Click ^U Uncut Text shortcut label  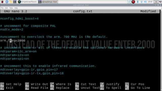pos(88,88)
